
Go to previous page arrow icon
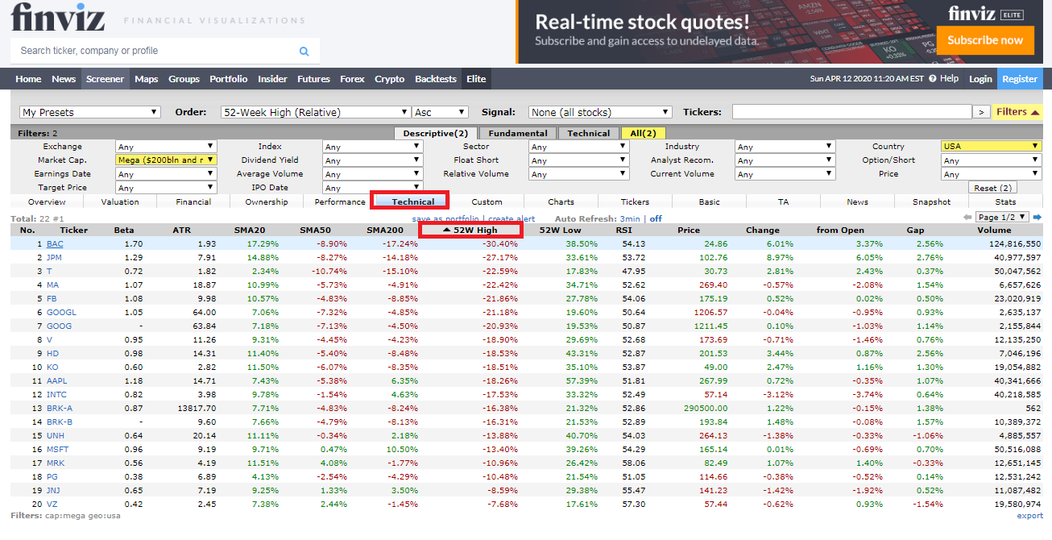point(967,218)
